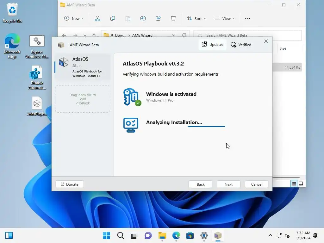Click the muted volume tray icon
324x243 pixels.
pyautogui.click(x=287, y=235)
